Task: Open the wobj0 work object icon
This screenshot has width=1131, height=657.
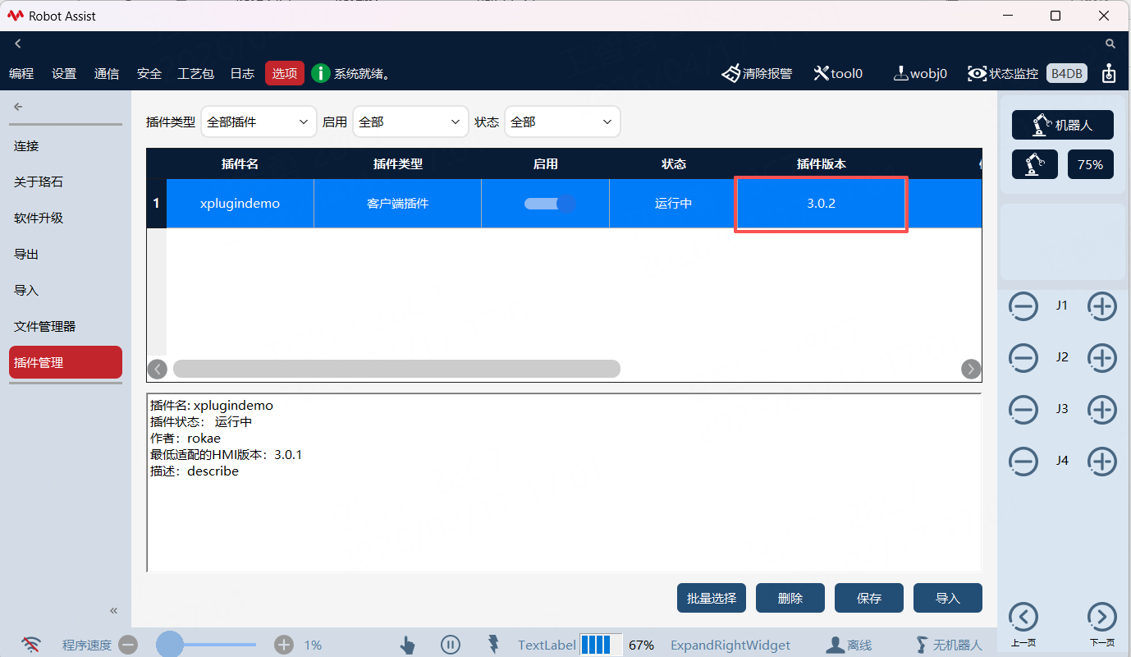Action: (x=900, y=74)
